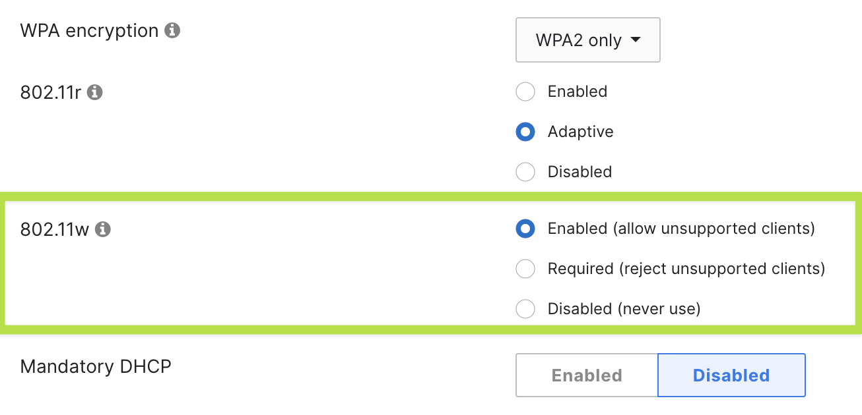Select the Adaptive radio button for 802.11r
Image resolution: width=862 pixels, height=415 pixels.
pyautogui.click(x=525, y=132)
